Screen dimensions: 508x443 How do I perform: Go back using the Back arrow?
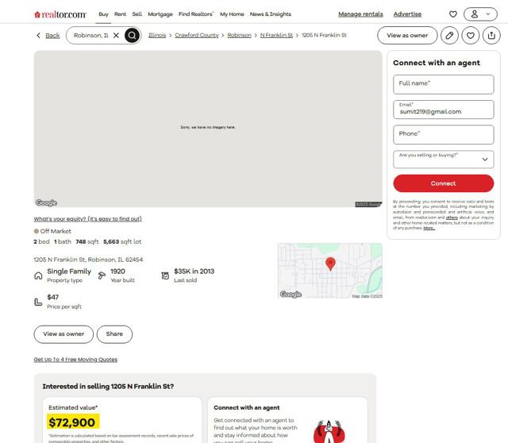click(x=48, y=35)
